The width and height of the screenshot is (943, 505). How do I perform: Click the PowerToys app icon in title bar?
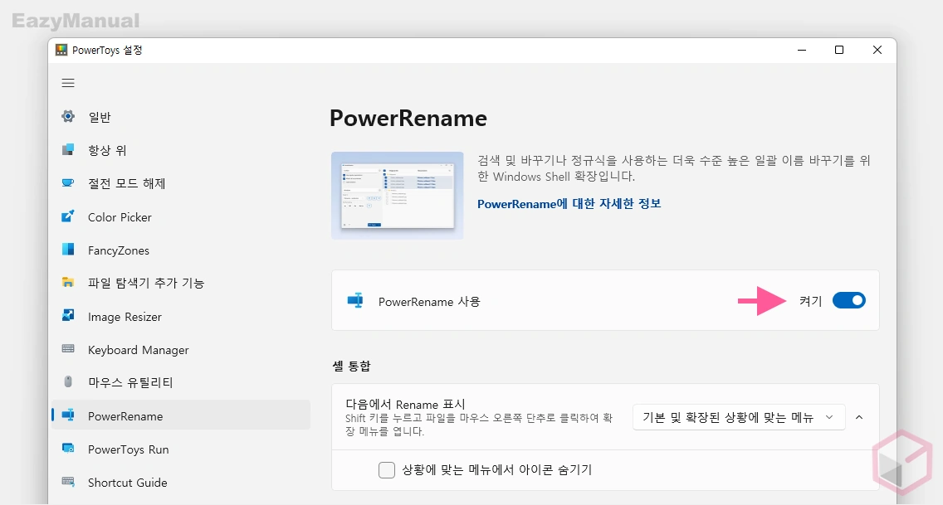(61, 50)
